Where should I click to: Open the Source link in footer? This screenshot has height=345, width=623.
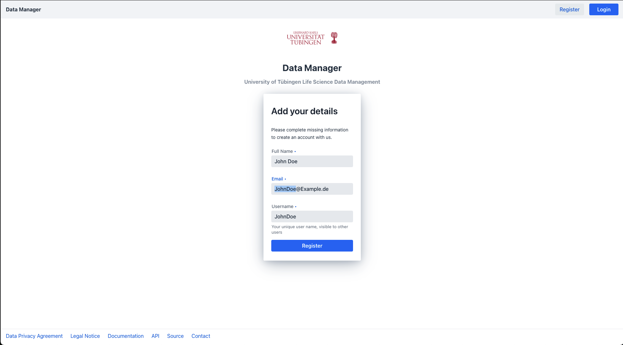click(175, 336)
